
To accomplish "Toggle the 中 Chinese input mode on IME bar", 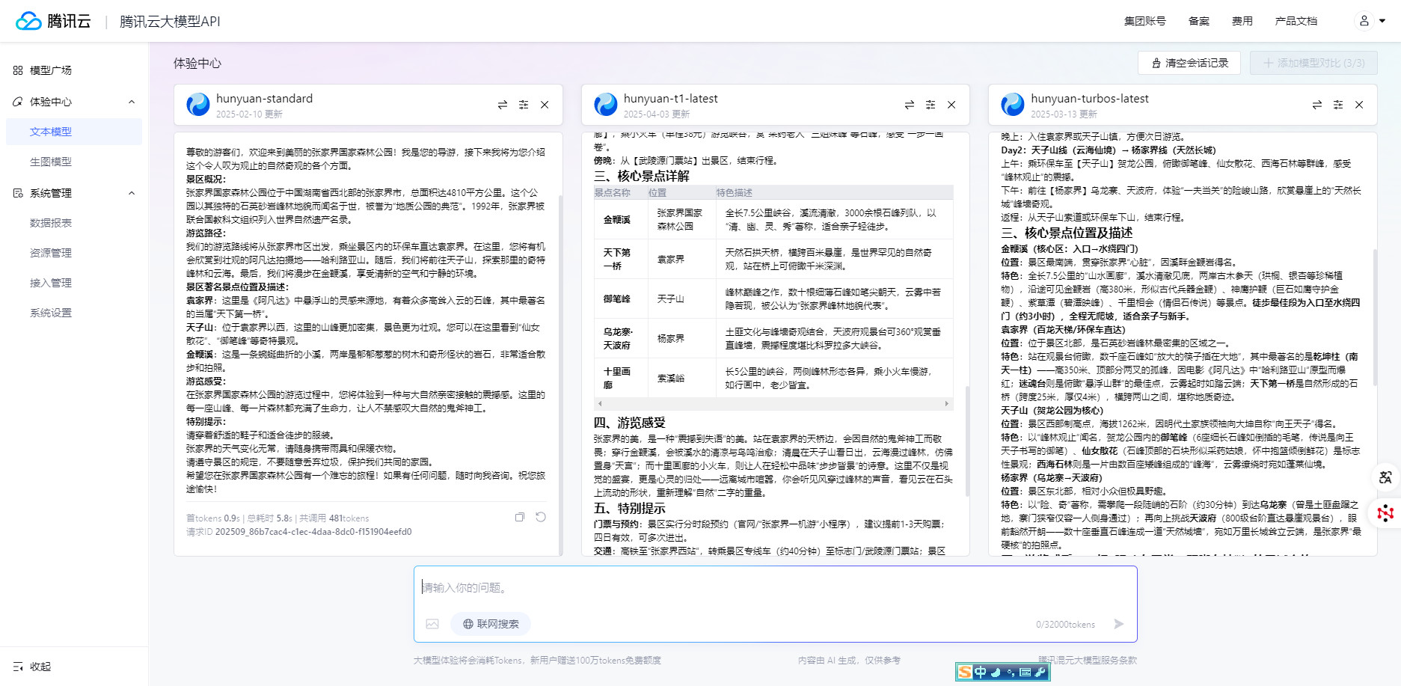I will pyautogui.click(x=981, y=672).
